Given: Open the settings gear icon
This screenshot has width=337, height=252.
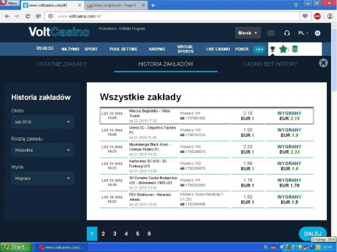Looking at the screenshot, I should click(x=317, y=33).
